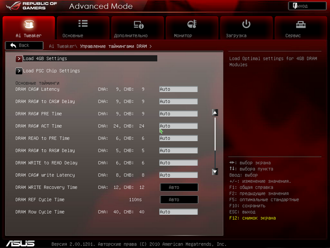
Task: Edit the DRAM Row Cycle Time Auto field
Action: (x=178, y=212)
